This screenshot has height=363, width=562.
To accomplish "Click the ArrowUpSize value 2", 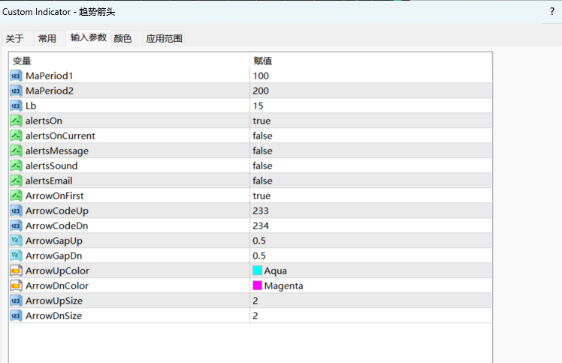I will tap(255, 301).
